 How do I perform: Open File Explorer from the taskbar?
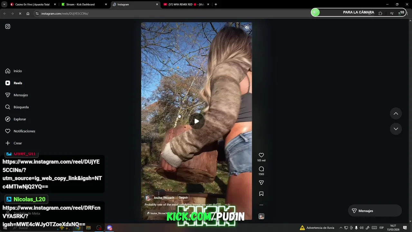pyautogui.click(x=88, y=228)
